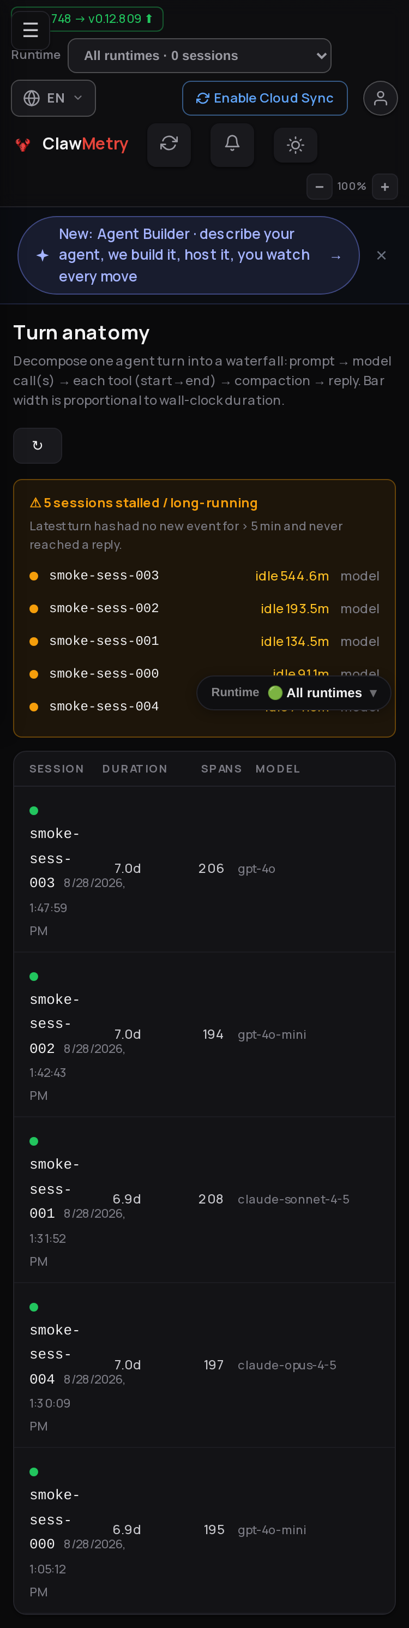
Task: Select stalled session smoke-sess-003
Action: (204, 576)
